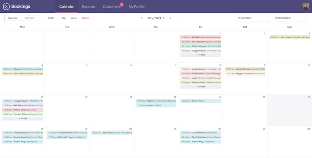Expand +6 more on May 8

(201, 87)
